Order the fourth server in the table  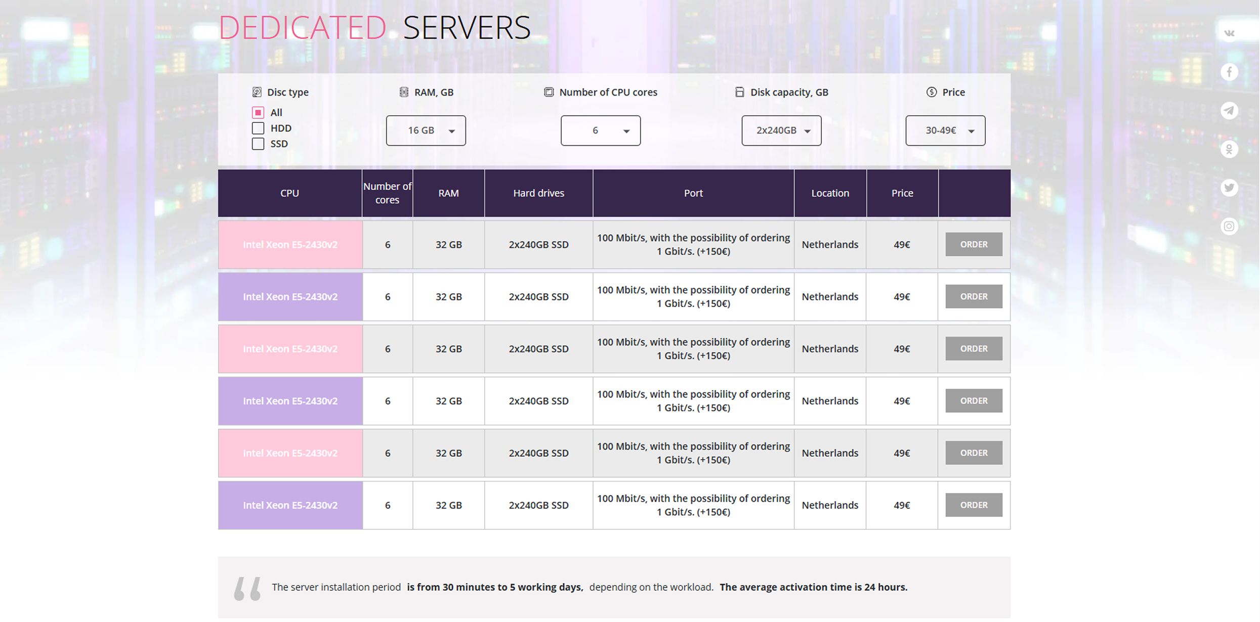(x=974, y=401)
